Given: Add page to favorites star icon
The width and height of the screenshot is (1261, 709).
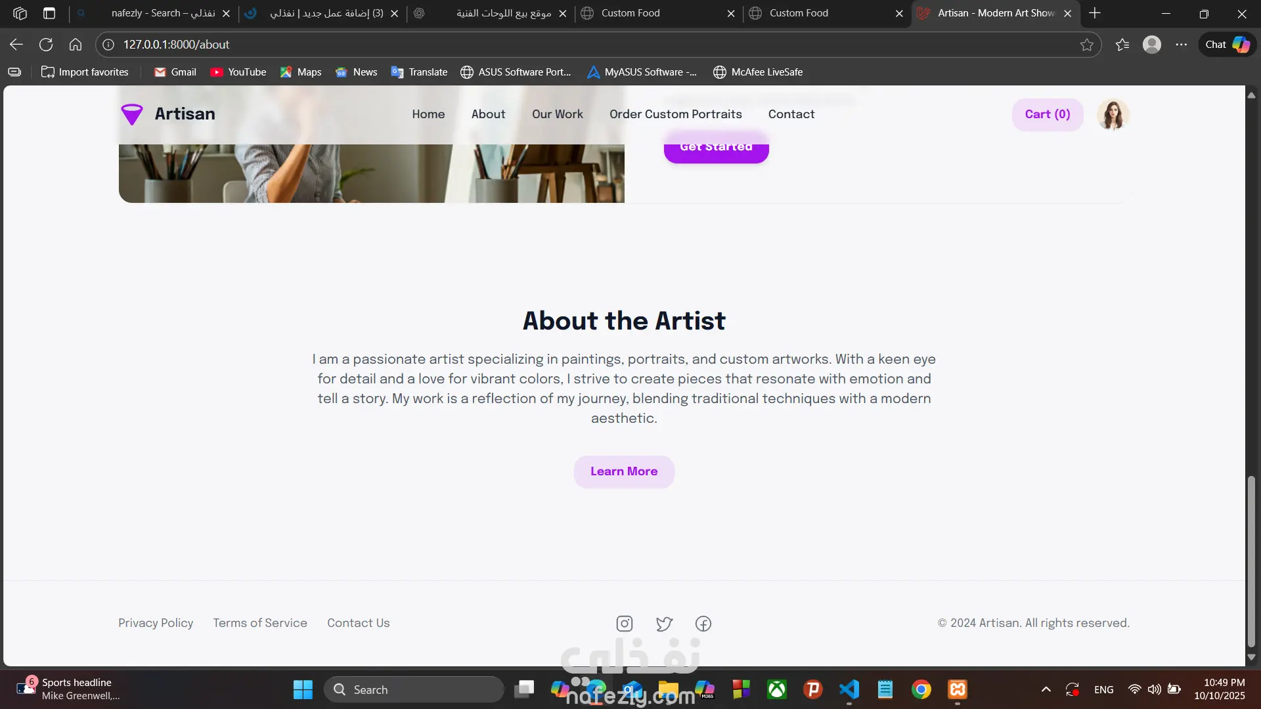Looking at the screenshot, I should pyautogui.click(x=1087, y=45).
